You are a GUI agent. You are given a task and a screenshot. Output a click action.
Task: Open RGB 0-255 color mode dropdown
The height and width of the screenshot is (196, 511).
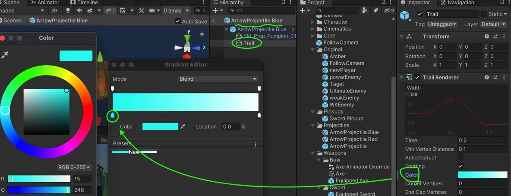tap(74, 168)
